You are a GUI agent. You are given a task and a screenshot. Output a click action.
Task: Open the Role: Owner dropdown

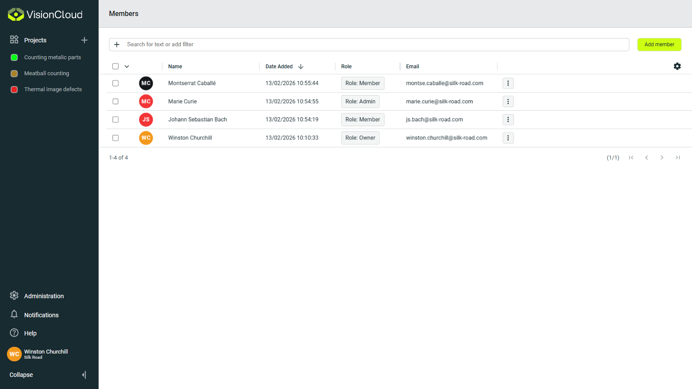(x=360, y=137)
